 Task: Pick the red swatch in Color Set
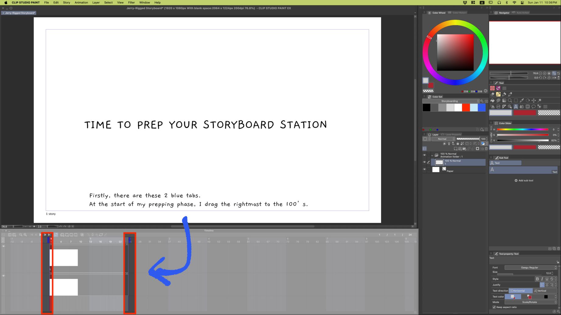click(x=466, y=108)
